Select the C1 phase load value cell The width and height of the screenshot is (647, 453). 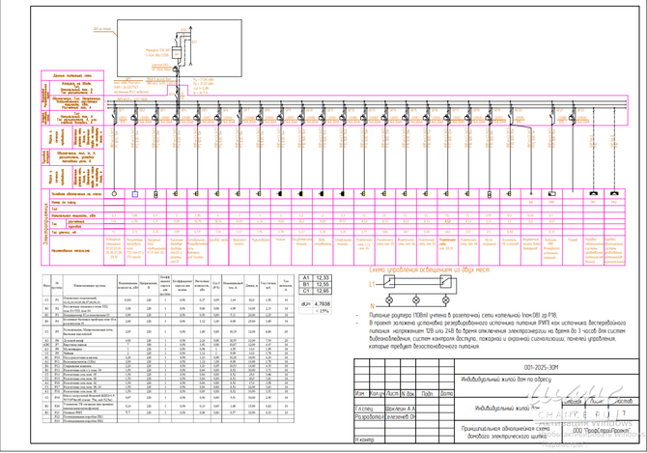(x=323, y=291)
